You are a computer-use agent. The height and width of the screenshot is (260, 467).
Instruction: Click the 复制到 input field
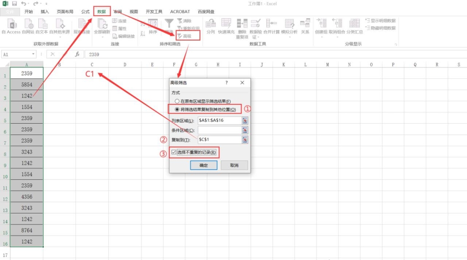[x=219, y=140]
